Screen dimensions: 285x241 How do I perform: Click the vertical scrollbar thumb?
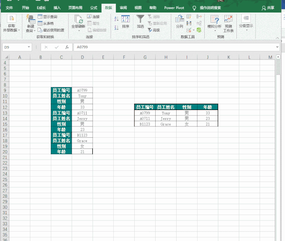278,67
